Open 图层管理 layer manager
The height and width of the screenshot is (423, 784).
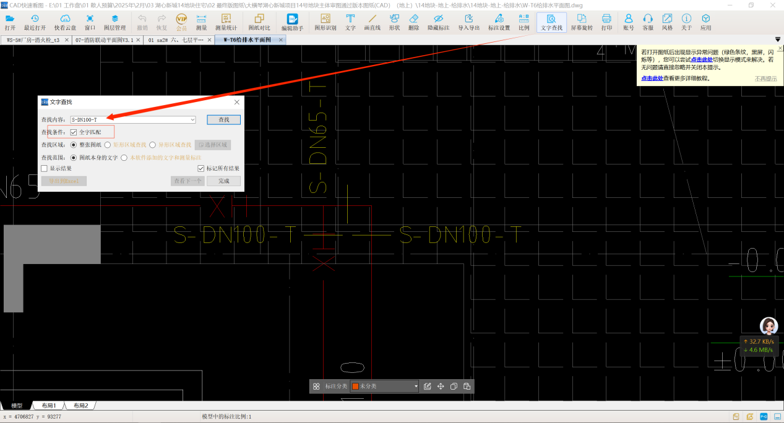pos(114,22)
